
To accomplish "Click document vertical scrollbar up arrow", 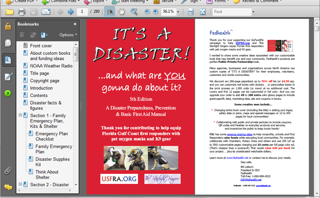I will pos(317,23).
